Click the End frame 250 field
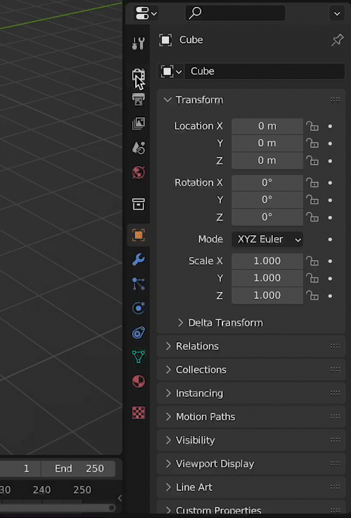Screen dimensions: 351x518 79,469
